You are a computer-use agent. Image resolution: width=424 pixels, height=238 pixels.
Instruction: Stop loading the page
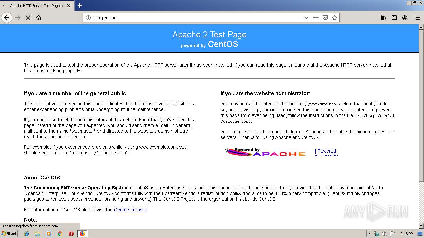(28, 18)
